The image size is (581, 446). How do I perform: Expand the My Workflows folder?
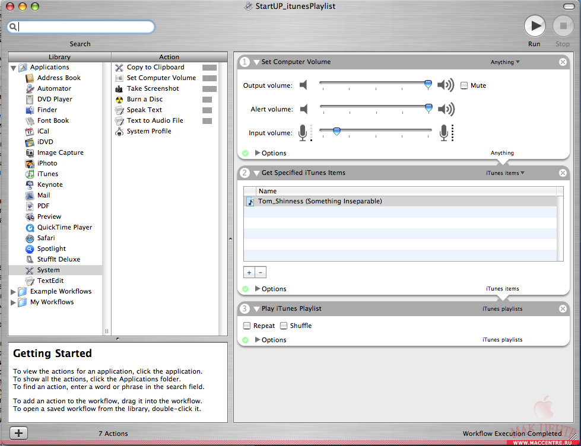click(13, 302)
